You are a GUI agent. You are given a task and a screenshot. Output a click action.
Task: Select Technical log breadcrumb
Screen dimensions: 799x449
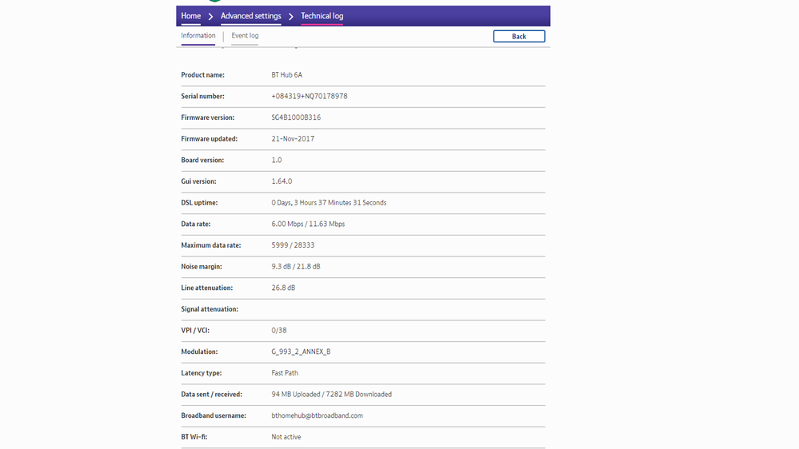point(322,16)
